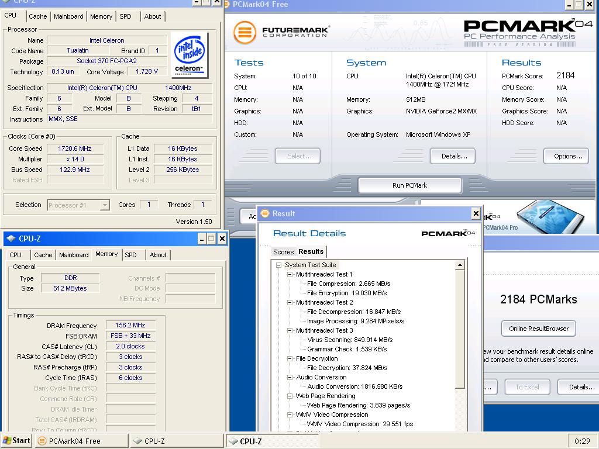Viewport: 599px width, 449px height.
Task: Minimize the PCMark04 Free window
Action: pos(569,4)
